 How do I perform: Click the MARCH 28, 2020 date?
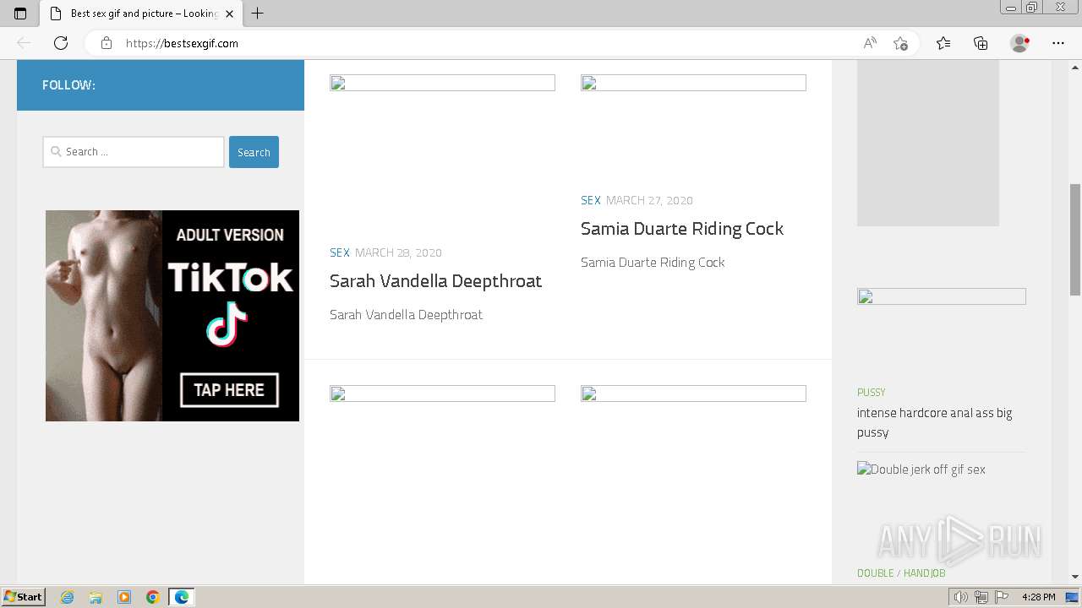click(398, 252)
